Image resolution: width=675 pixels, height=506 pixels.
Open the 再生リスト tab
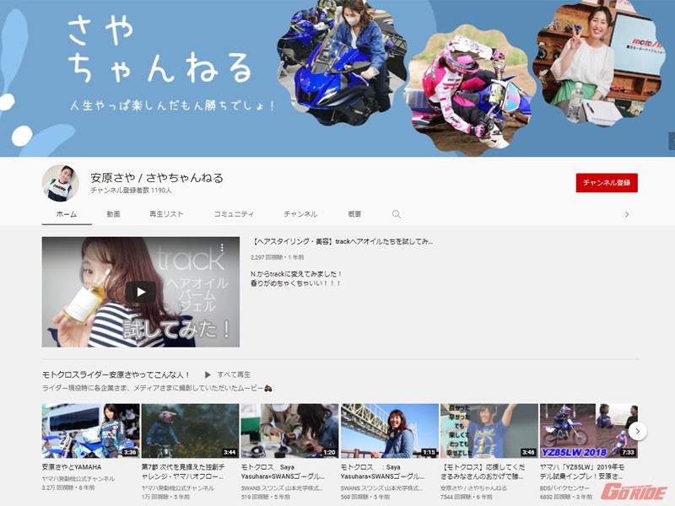click(x=166, y=214)
